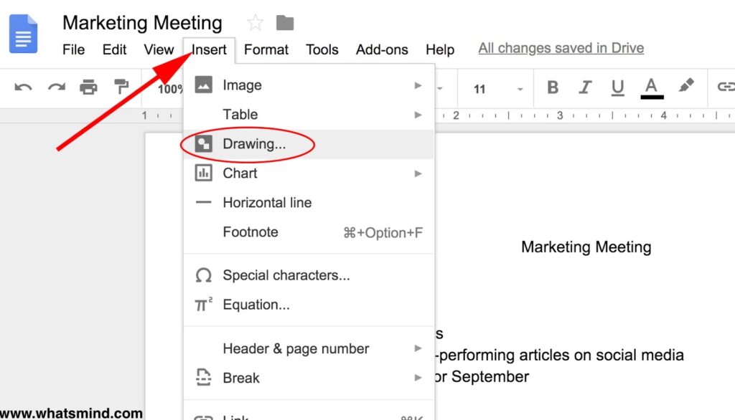Click the Pi equation icon
Viewport: 735px width, 420px height.
[x=203, y=305]
